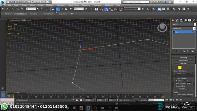
Task: Open the Tools menu
Action: pos(16,5)
